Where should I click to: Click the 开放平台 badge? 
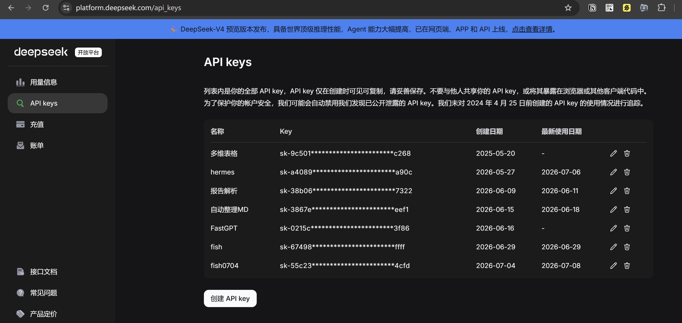coord(88,53)
